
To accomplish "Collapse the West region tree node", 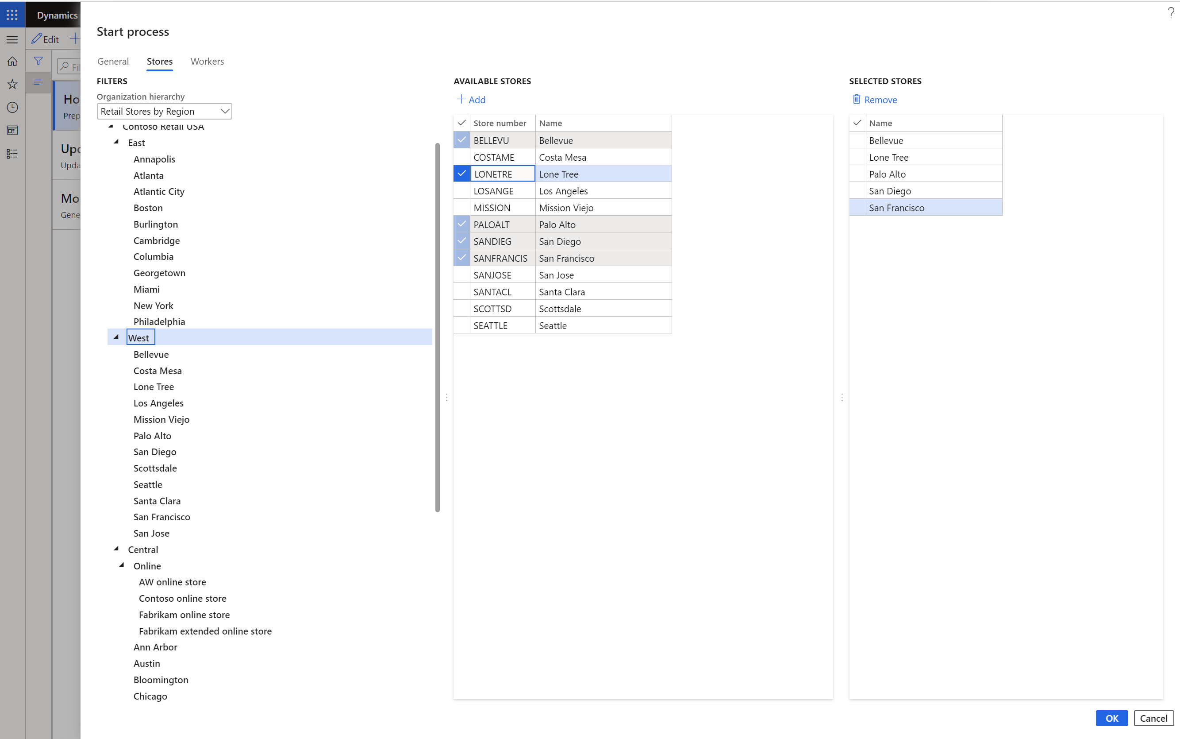I will click(x=116, y=337).
